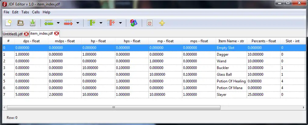Click the Slot value 4 in Potion Of Mana row
The height and width of the screenshot is (125, 308).
click(x=292, y=88)
